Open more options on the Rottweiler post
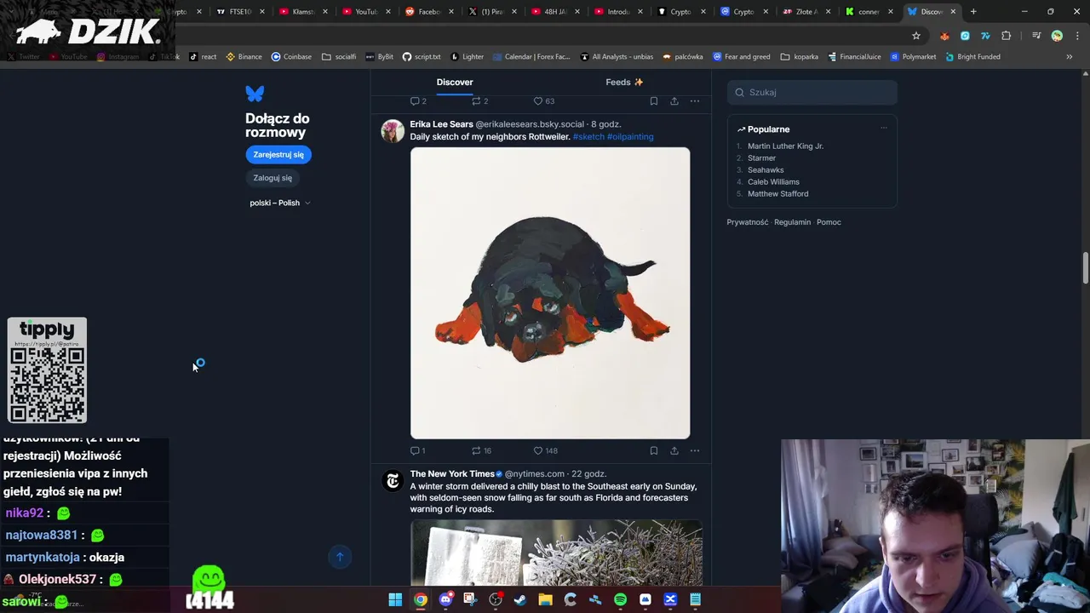The width and height of the screenshot is (1090, 613). pyautogui.click(x=695, y=450)
